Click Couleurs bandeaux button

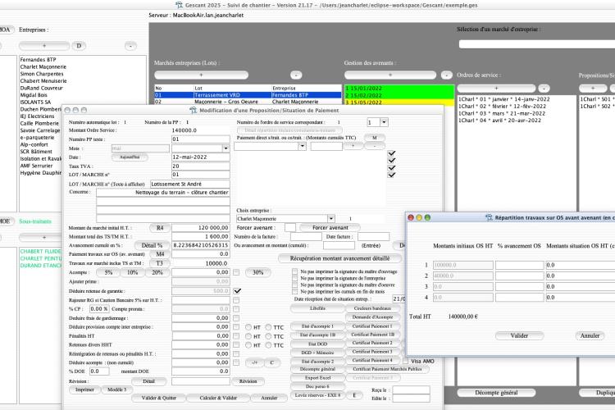(372, 308)
